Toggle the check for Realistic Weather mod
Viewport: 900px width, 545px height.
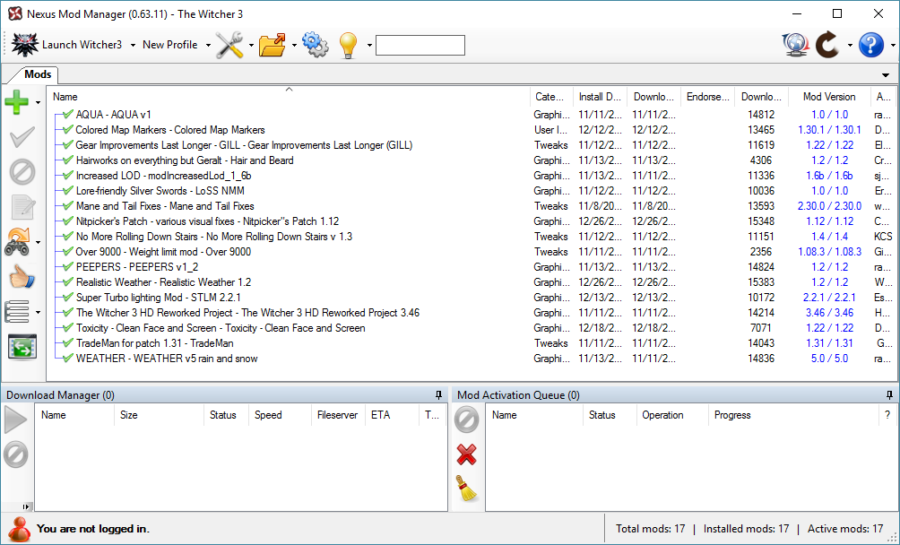click(x=68, y=282)
